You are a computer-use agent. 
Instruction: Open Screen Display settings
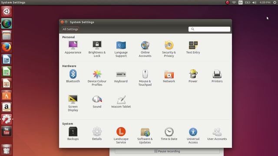[73, 103]
